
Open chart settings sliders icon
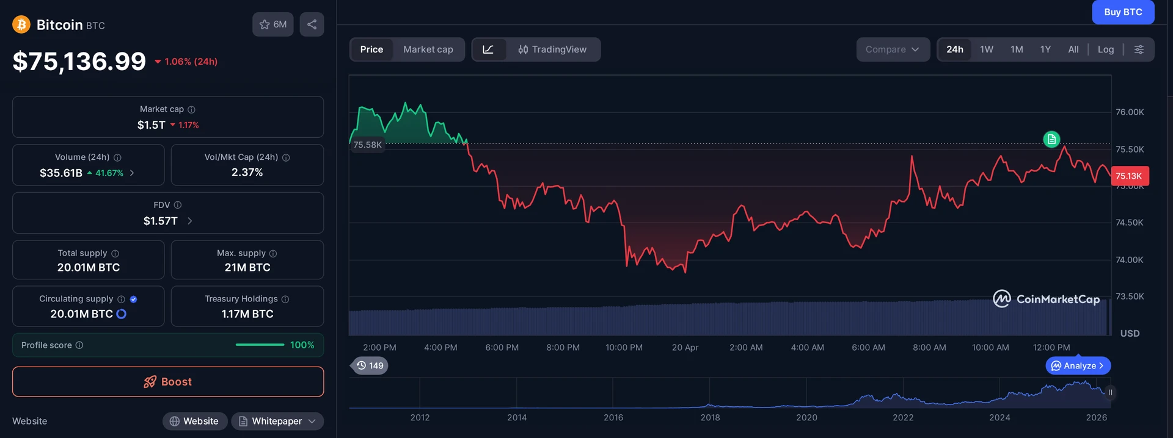[x=1139, y=49]
